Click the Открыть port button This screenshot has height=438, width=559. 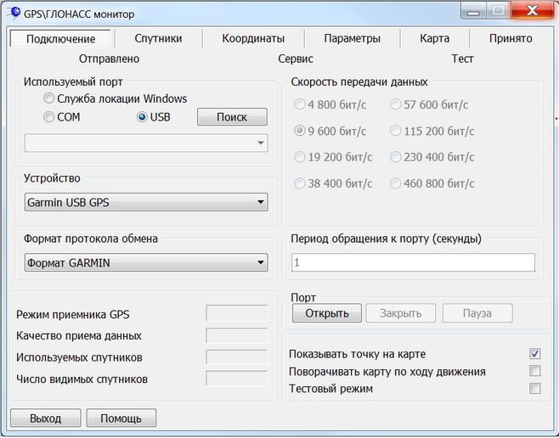[327, 313]
